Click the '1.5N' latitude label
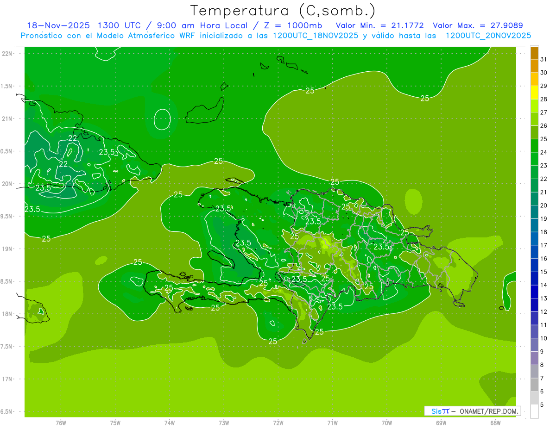The height and width of the screenshot is (429, 556). coord(6,86)
